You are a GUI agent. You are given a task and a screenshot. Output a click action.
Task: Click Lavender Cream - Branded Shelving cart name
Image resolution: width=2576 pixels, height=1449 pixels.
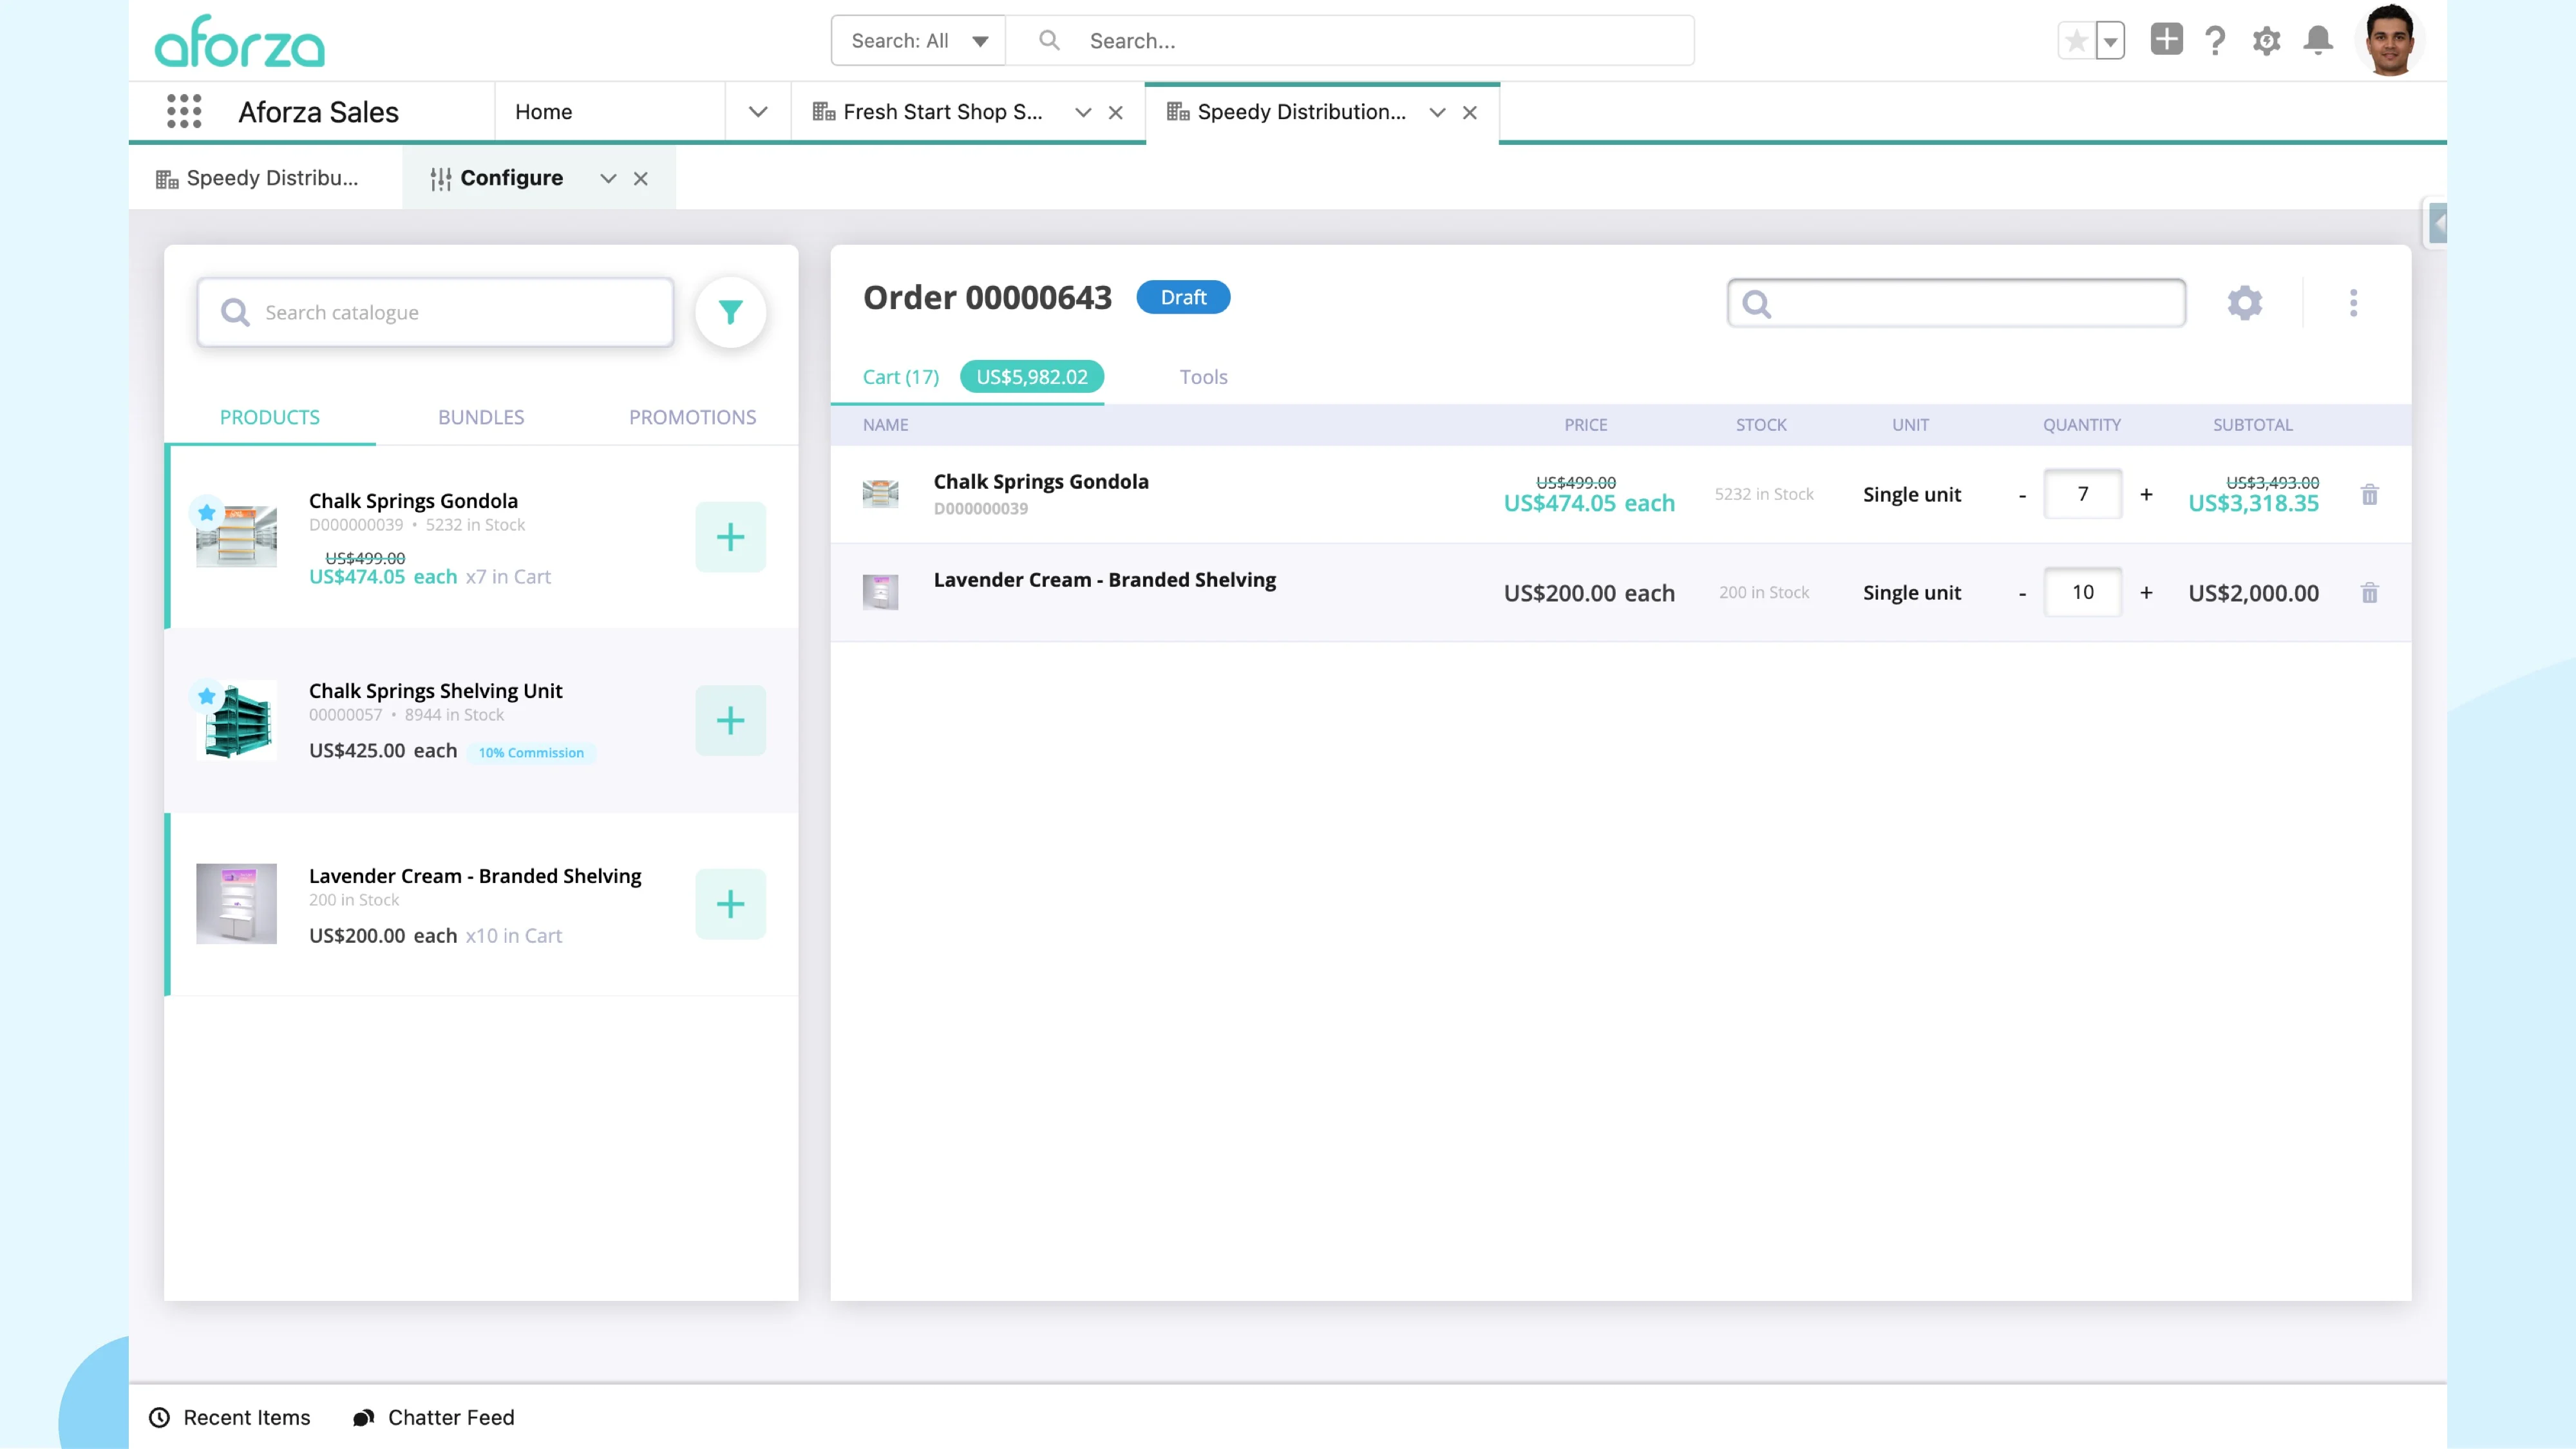click(1105, 580)
